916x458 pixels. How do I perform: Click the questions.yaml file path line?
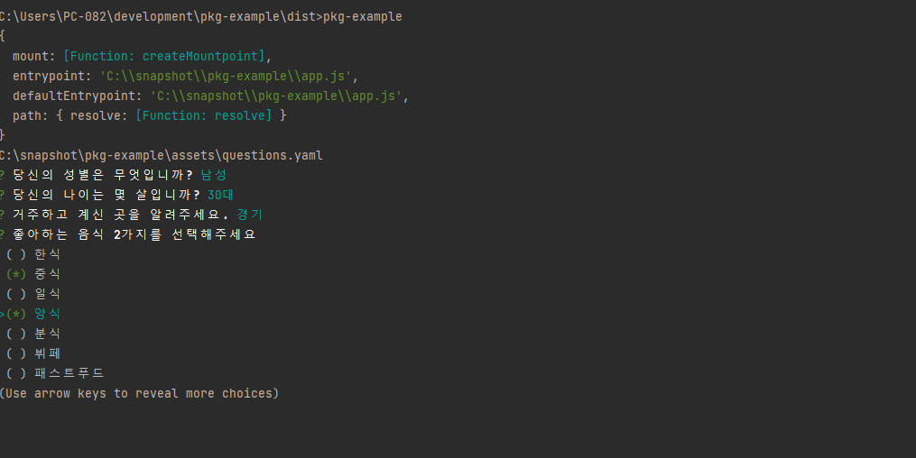162,155
